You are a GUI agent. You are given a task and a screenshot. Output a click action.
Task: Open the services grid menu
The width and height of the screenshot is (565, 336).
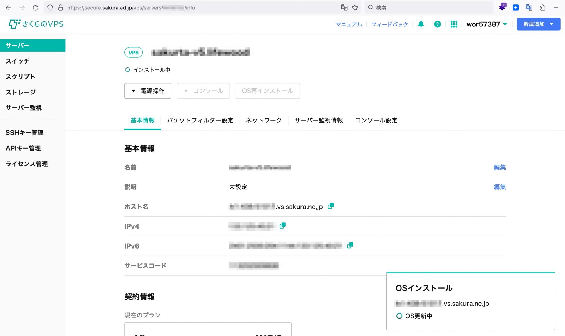click(454, 24)
